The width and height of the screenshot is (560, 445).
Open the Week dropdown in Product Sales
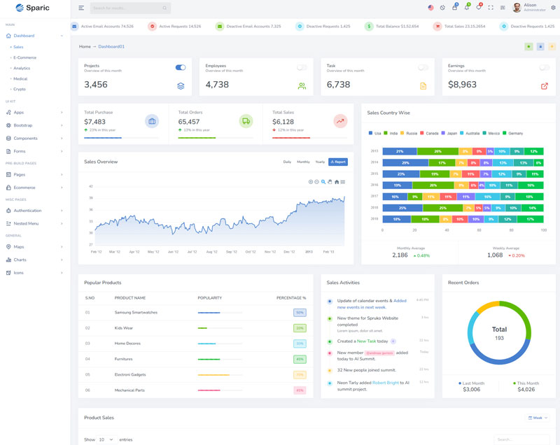(x=538, y=418)
